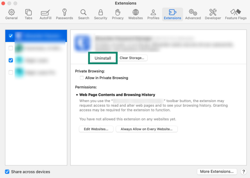Open help with the question mark button
Viewport: 250px width, 178px height.
(x=243, y=171)
